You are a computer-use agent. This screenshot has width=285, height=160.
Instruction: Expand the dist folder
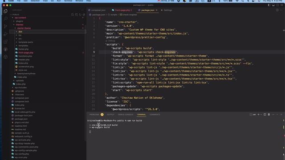20,32
